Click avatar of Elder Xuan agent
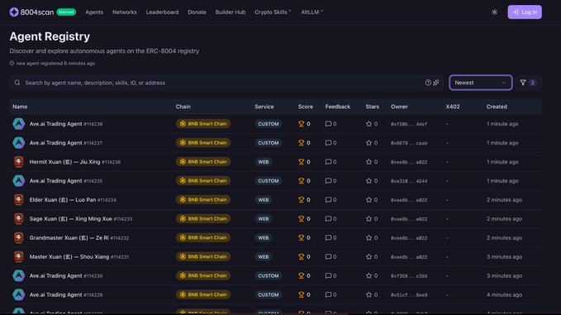Screen dimensions: 561x315 coord(19,200)
